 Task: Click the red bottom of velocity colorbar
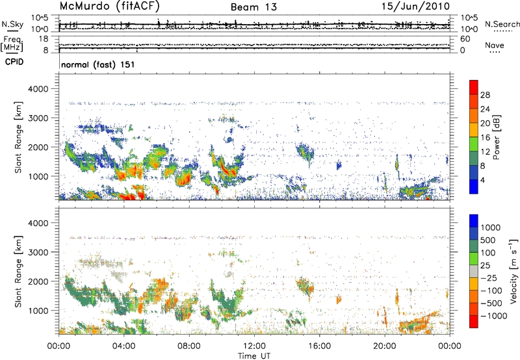pyautogui.click(x=474, y=322)
